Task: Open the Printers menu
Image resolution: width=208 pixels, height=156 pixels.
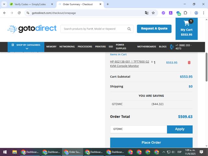Action: [x=100, y=46]
